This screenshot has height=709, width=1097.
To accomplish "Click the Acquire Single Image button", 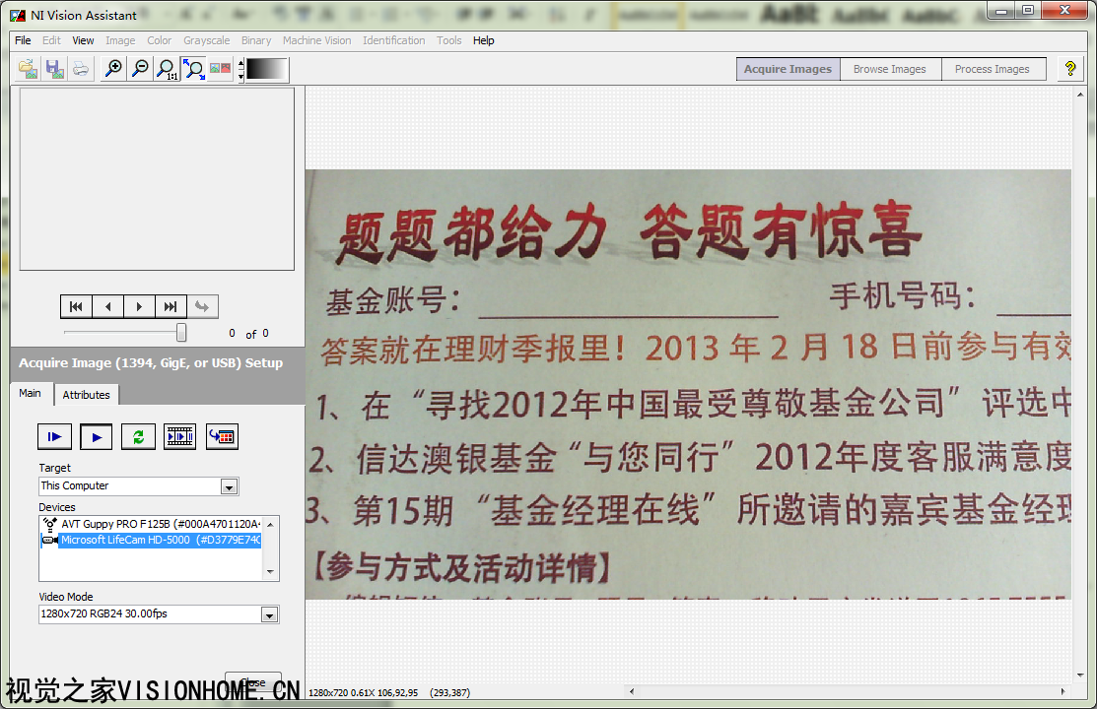I will click(54, 437).
